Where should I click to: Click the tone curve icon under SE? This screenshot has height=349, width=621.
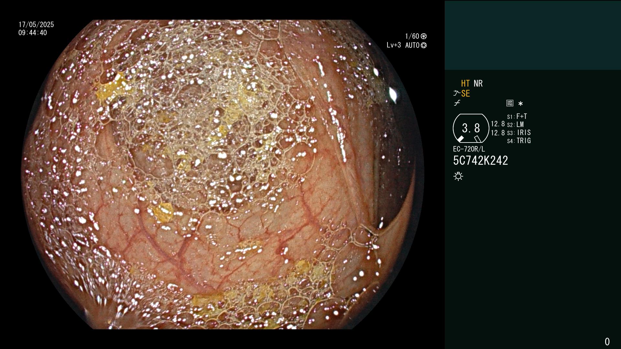457,103
